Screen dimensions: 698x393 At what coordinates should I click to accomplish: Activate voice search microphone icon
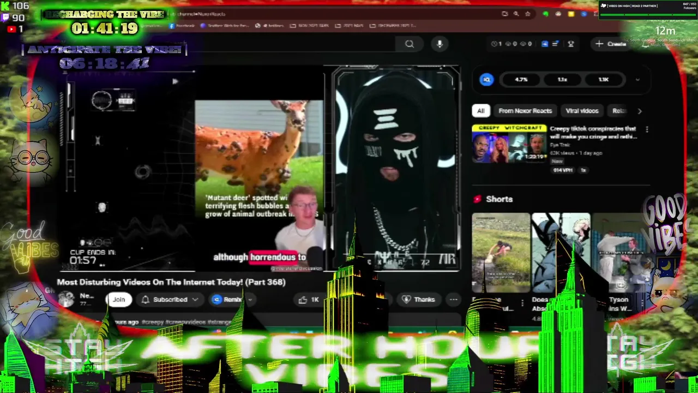point(440,44)
